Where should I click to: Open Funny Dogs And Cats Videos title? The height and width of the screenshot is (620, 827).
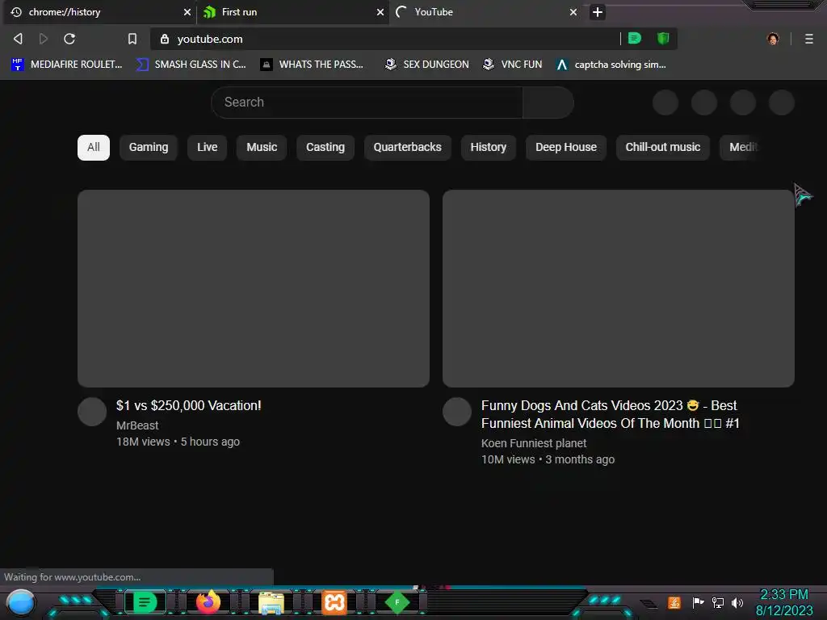611,414
